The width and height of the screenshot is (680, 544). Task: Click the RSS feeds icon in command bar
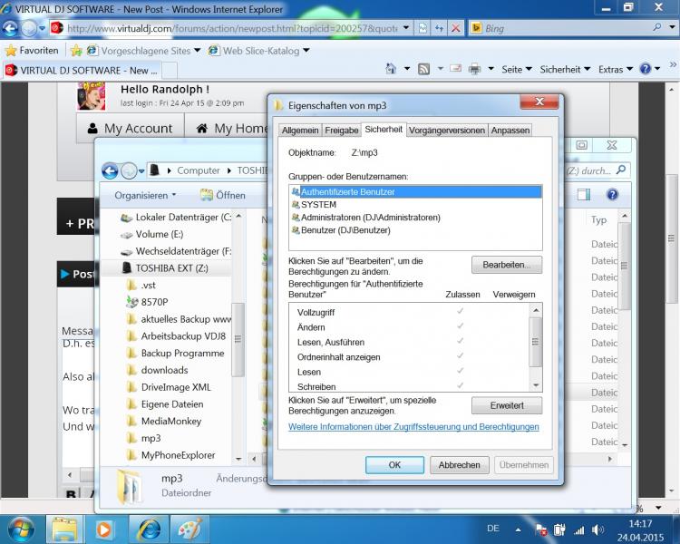423,69
